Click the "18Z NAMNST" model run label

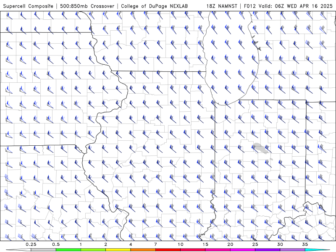pyautogui.click(x=222, y=6)
